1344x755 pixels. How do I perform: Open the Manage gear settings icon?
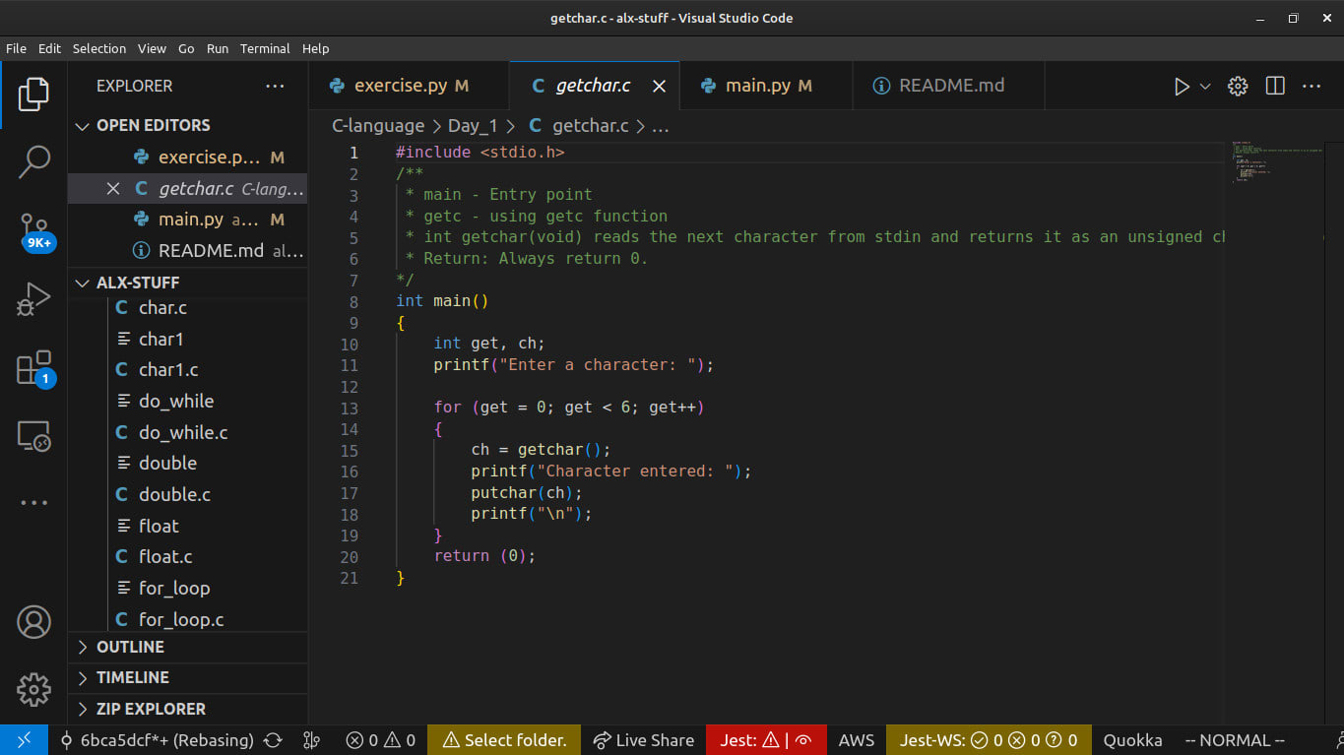tap(33, 689)
